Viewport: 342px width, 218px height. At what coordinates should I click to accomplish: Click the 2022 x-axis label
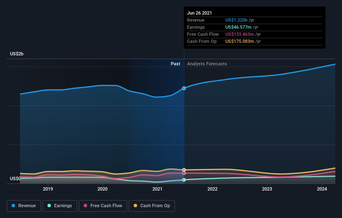(x=212, y=189)
